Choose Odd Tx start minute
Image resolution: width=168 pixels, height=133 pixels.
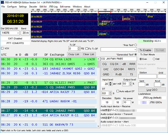coord(154,59)
